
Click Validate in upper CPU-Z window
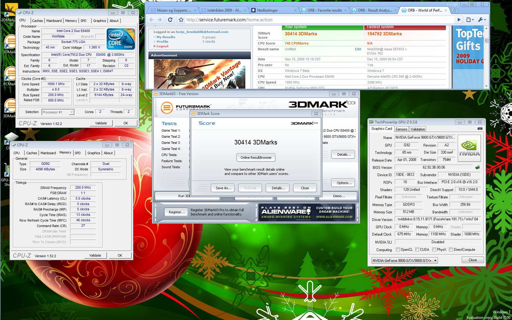(101, 123)
